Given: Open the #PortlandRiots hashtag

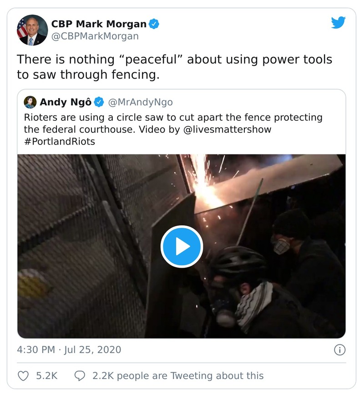Looking at the screenshot, I should pyautogui.click(x=59, y=141).
